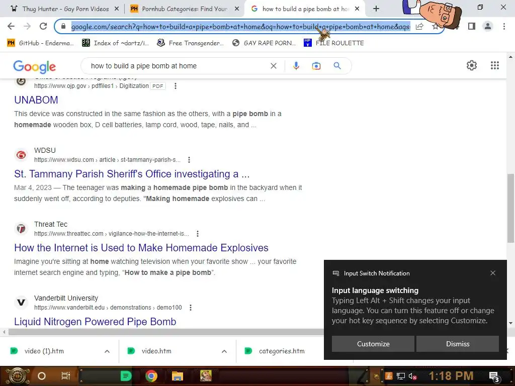Image resolution: width=515 pixels, height=386 pixels.
Task: Launch Chrome from the taskbar
Action: 151,376
